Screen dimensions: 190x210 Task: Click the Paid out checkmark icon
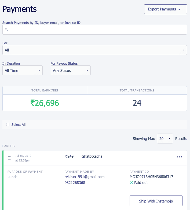pos(131,182)
